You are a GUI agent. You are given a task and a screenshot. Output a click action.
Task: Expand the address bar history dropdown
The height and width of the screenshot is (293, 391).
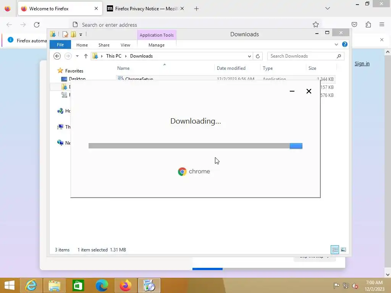[249, 56]
